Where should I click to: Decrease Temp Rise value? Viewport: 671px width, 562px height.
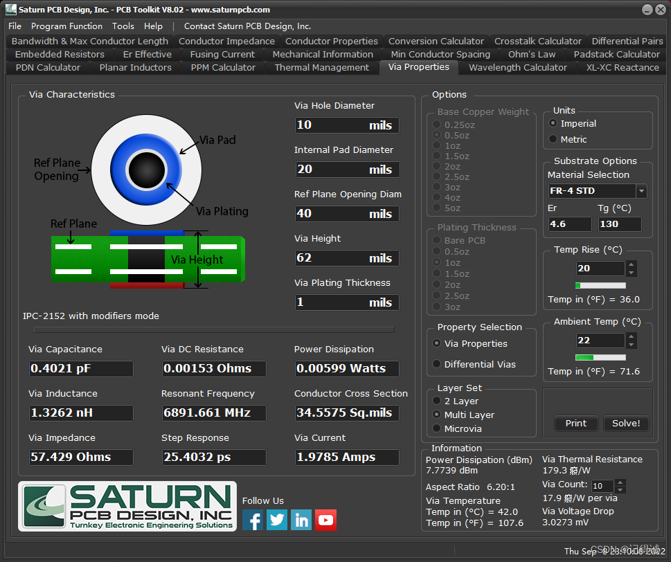pos(632,273)
